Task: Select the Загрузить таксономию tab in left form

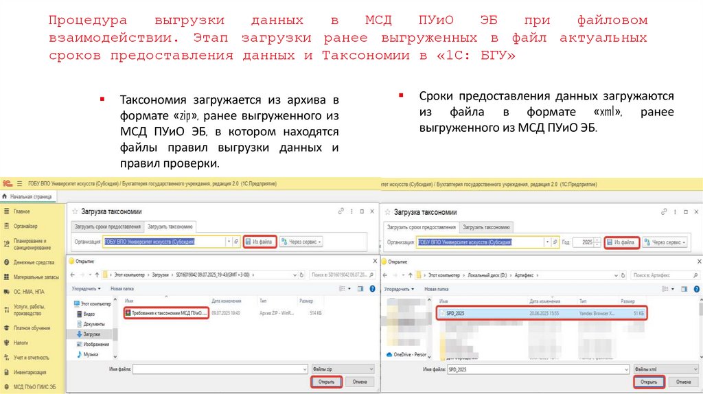Action: (x=170, y=227)
